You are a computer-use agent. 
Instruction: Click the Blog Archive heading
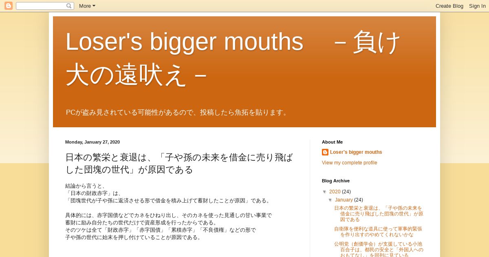click(x=336, y=181)
